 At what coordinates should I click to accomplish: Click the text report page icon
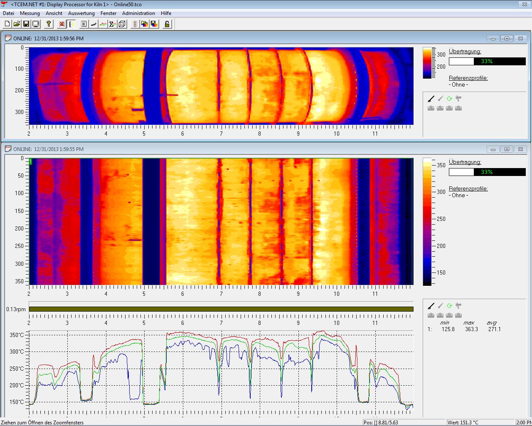[x=84, y=24]
